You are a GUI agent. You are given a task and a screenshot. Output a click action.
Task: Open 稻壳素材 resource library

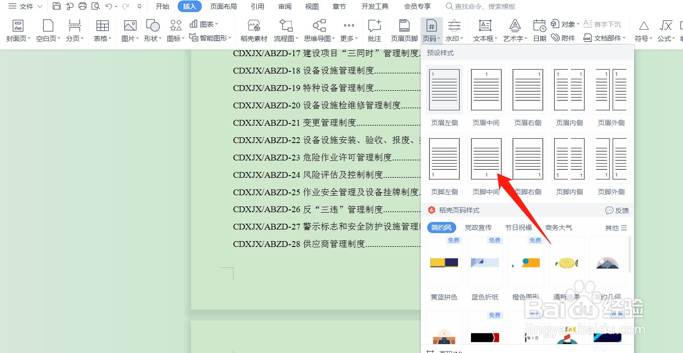[254, 31]
